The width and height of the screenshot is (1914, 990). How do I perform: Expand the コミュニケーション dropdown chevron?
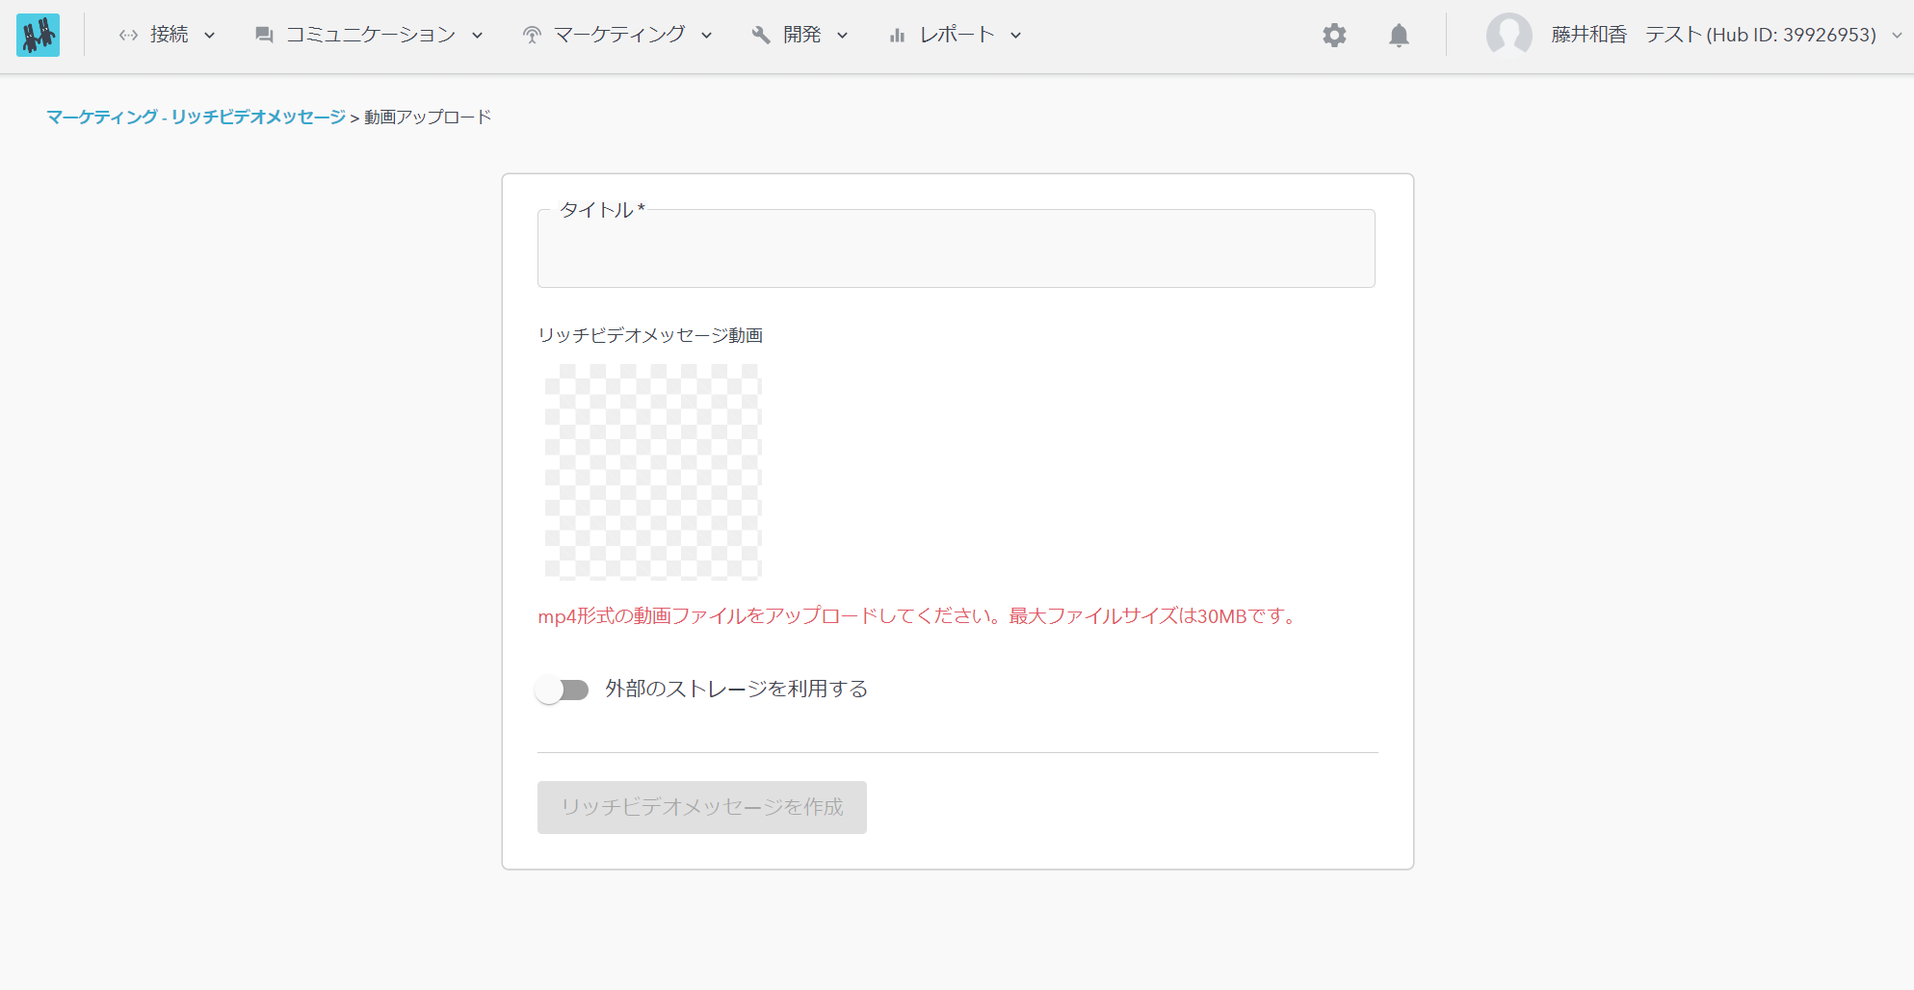tap(478, 36)
